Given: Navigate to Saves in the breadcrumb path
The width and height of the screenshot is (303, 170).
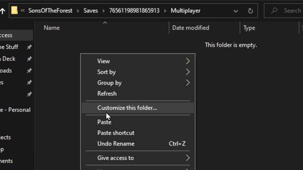Looking at the screenshot, I should pyautogui.click(x=90, y=10).
